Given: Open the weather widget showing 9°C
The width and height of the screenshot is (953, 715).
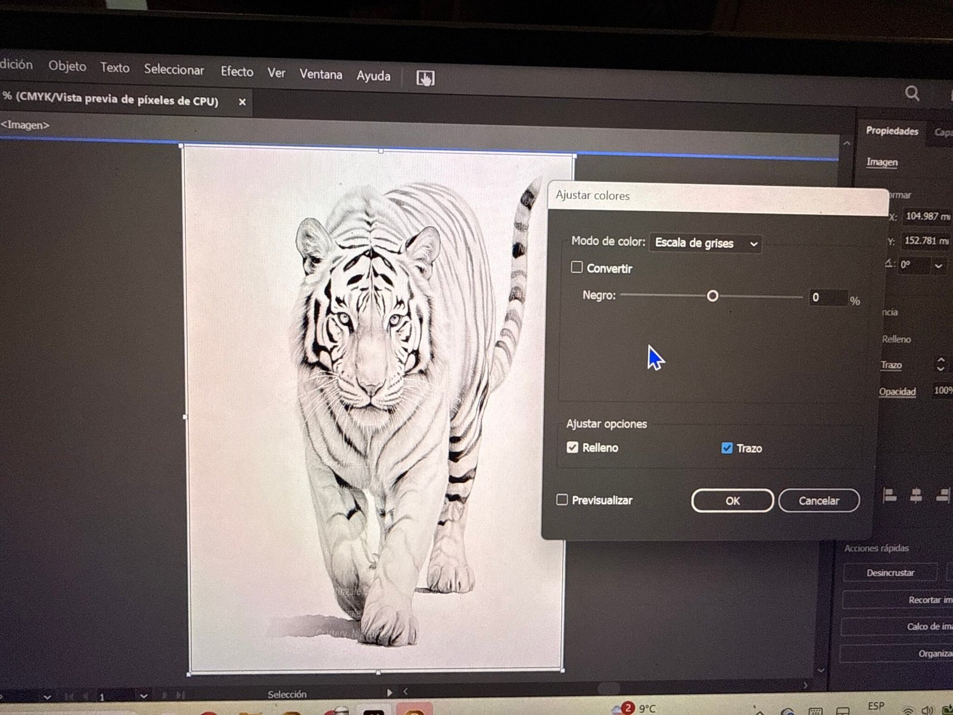Looking at the screenshot, I should tap(636, 708).
